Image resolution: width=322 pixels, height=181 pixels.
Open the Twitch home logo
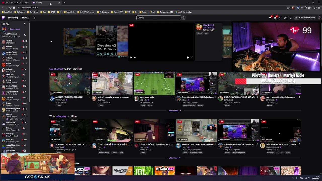(3, 18)
